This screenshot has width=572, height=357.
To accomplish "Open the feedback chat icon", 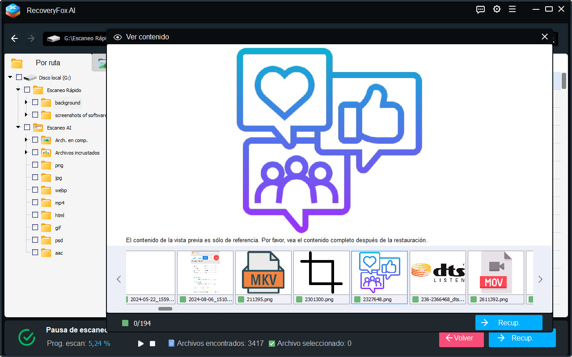I will 480,9.
